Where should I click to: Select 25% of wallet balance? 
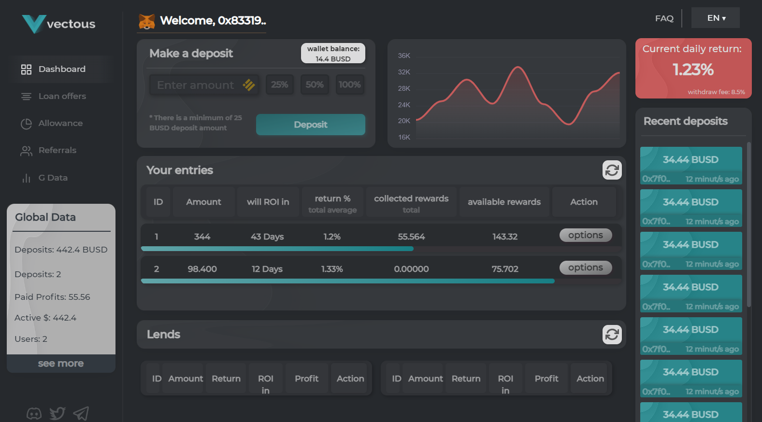click(280, 84)
